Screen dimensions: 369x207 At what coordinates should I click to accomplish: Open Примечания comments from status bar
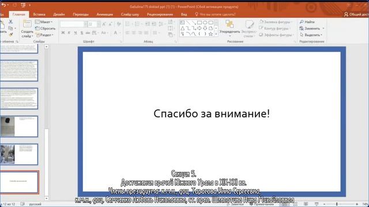[x=262, y=204]
